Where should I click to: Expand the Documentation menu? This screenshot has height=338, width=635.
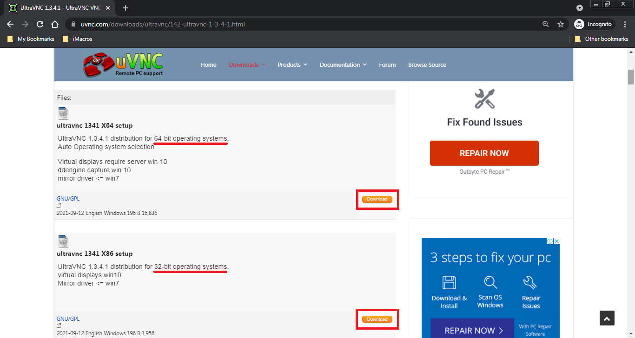(343, 65)
